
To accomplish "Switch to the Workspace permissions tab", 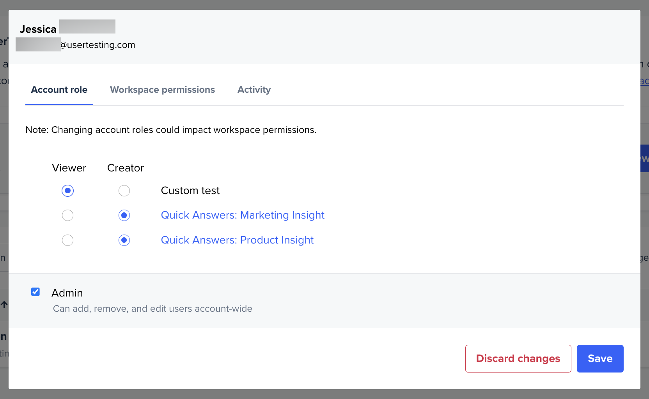I will (x=162, y=90).
